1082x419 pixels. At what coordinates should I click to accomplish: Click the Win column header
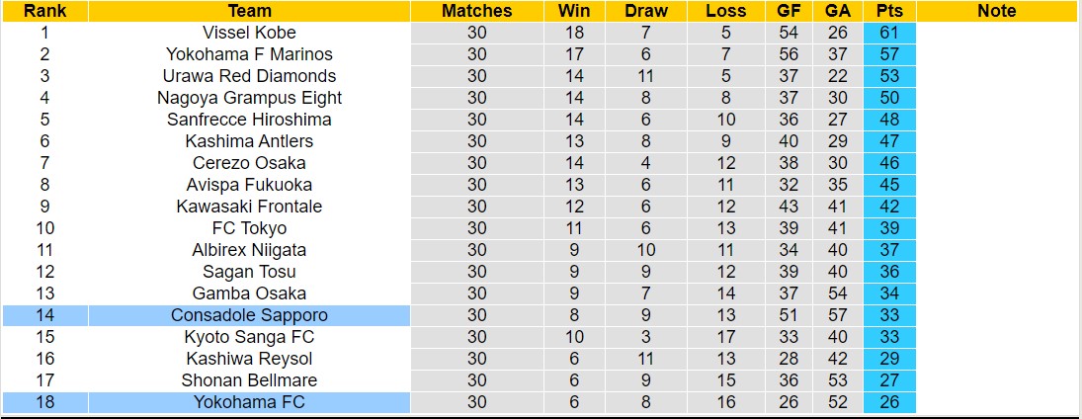point(574,11)
